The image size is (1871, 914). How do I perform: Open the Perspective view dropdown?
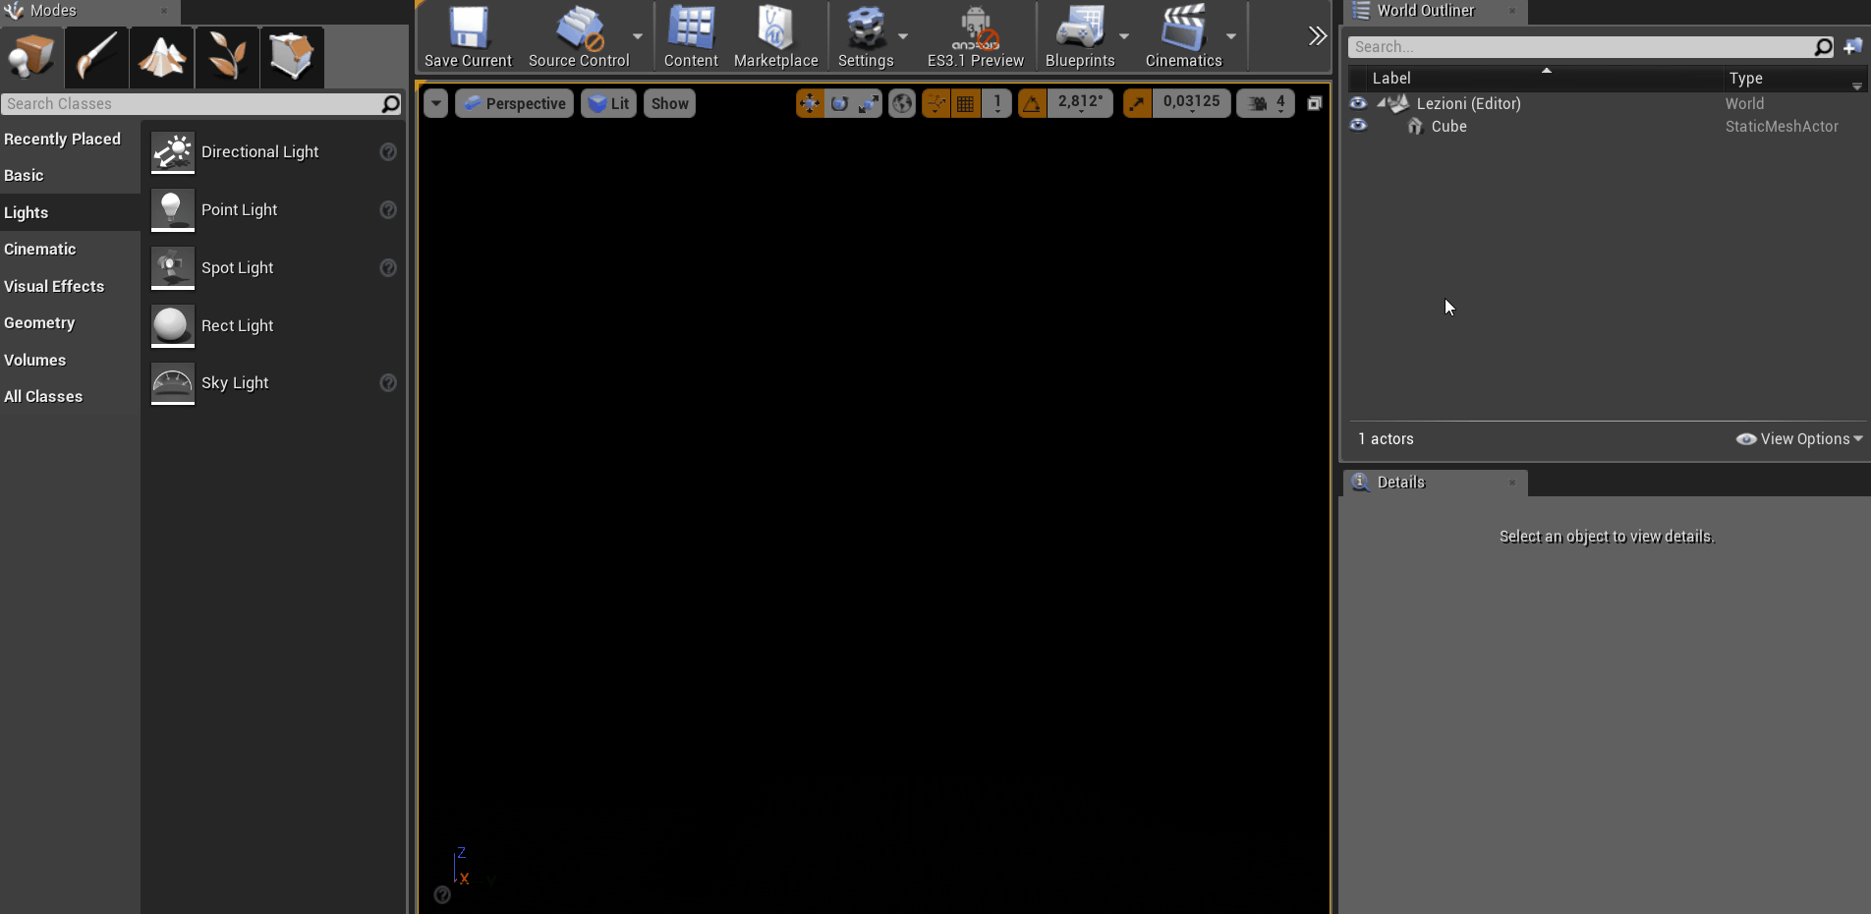pyautogui.click(x=513, y=102)
